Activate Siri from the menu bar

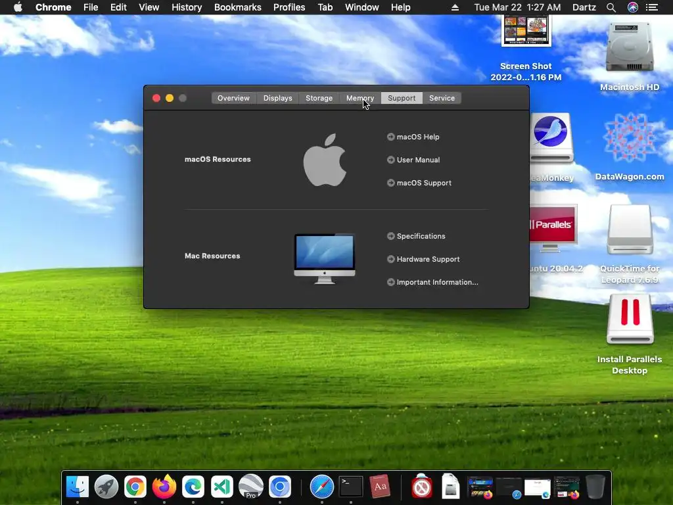(x=633, y=7)
